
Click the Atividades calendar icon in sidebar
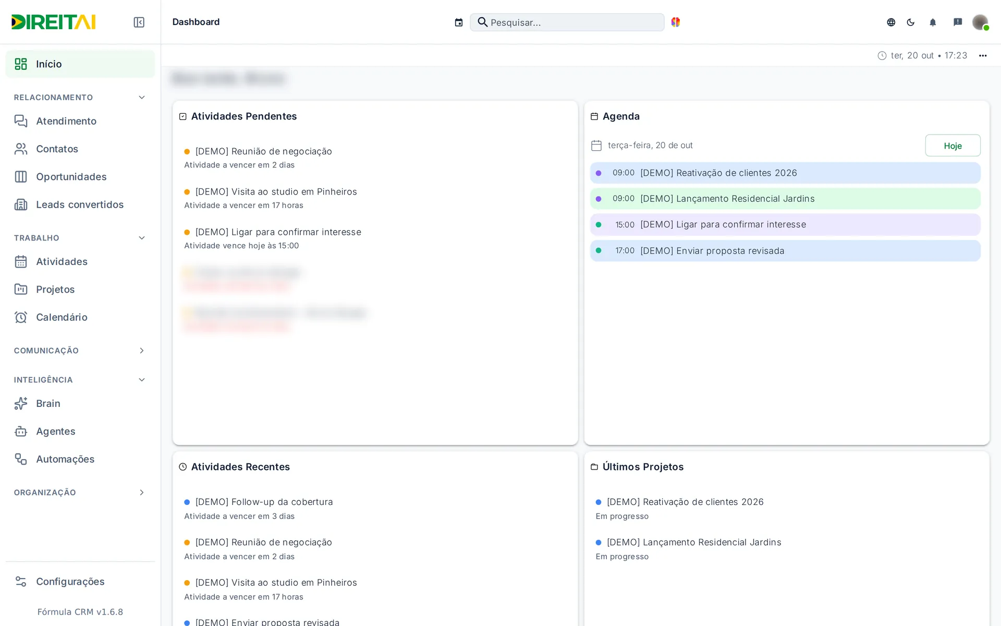(21, 261)
